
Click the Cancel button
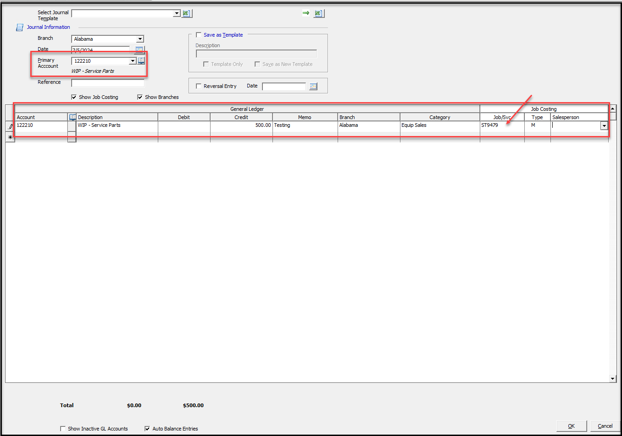605,426
